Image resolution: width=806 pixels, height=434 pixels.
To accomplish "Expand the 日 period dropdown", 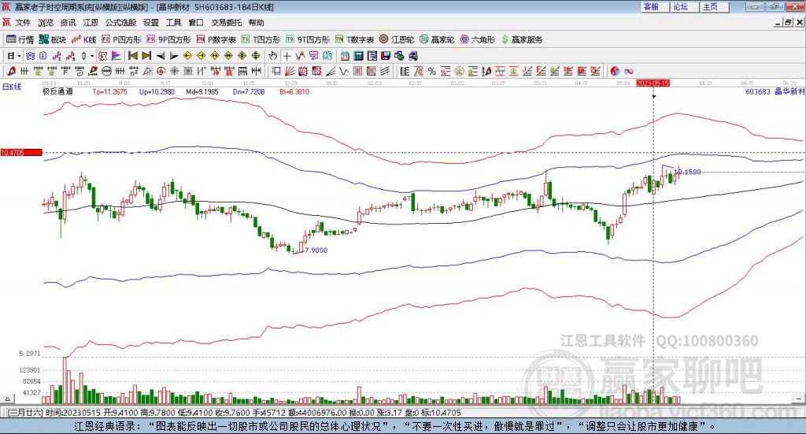I will 19,56.
